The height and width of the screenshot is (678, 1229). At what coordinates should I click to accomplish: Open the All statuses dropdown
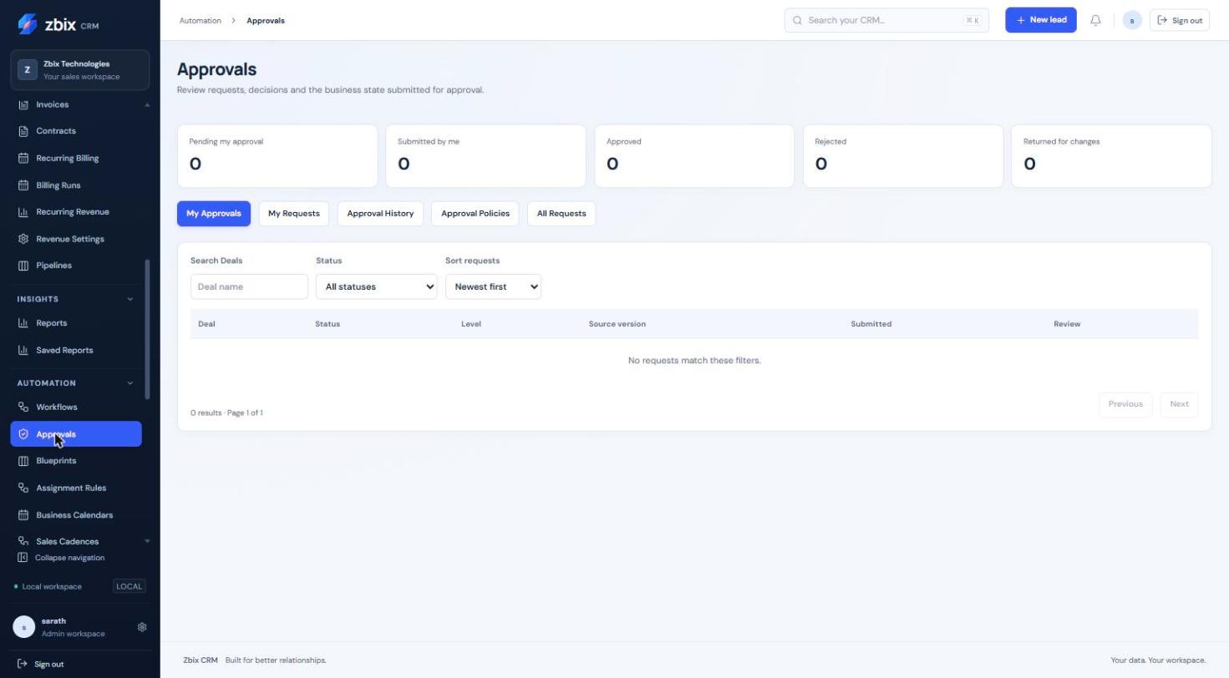pyautogui.click(x=376, y=286)
